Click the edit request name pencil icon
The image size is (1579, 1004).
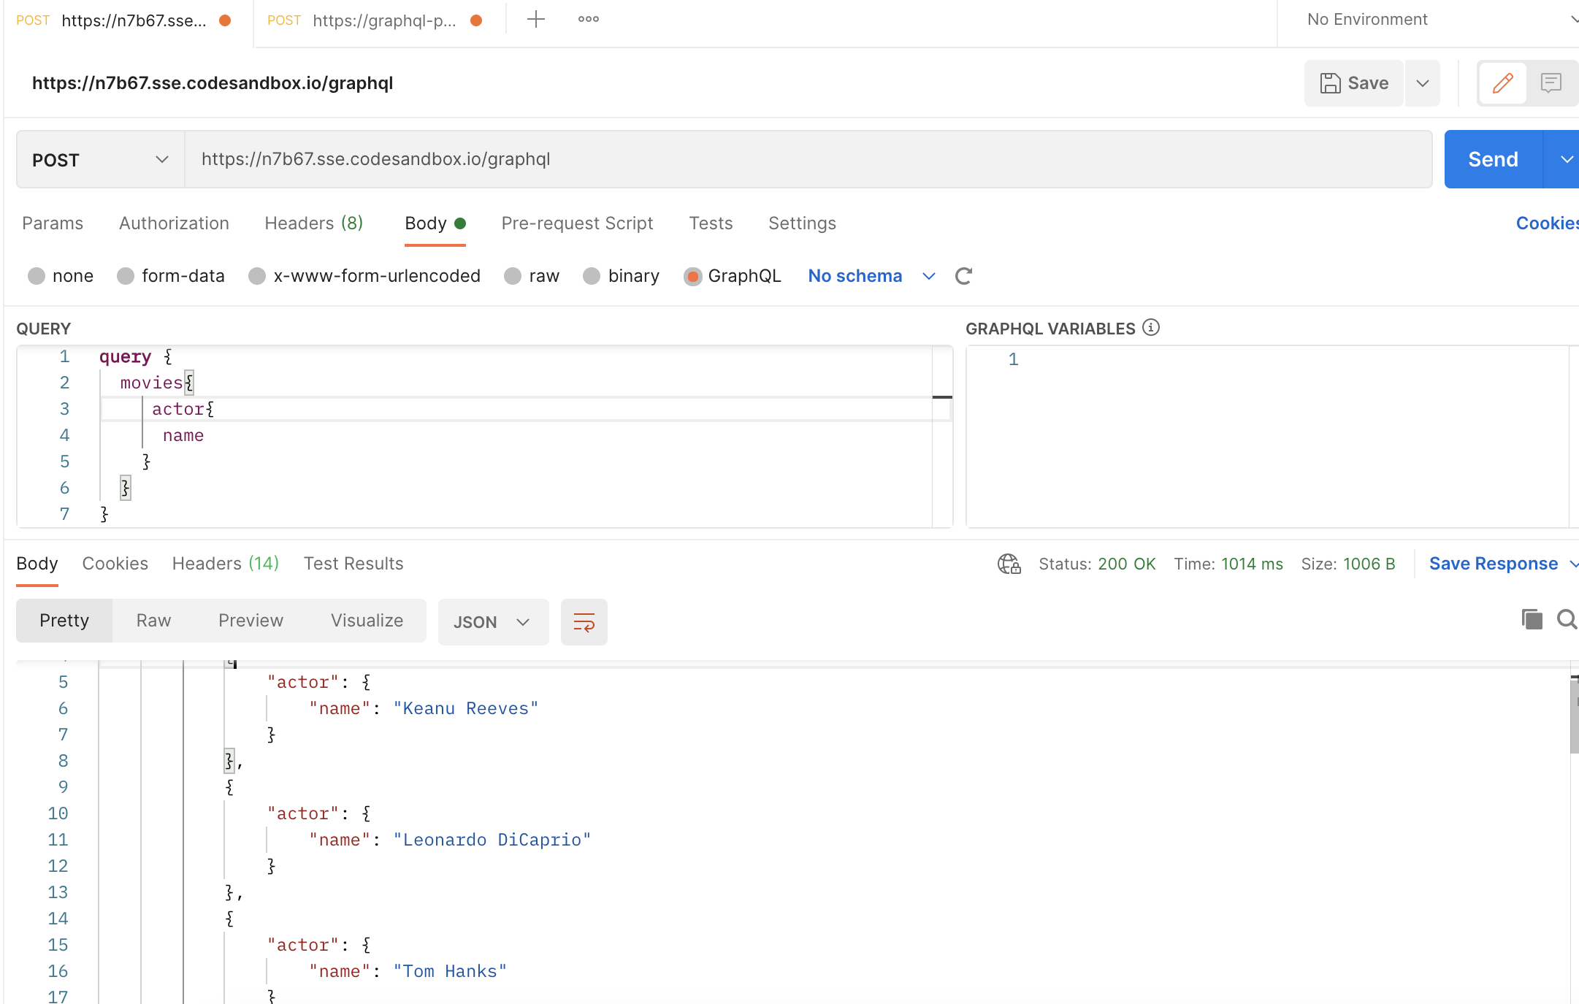pos(1503,82)
